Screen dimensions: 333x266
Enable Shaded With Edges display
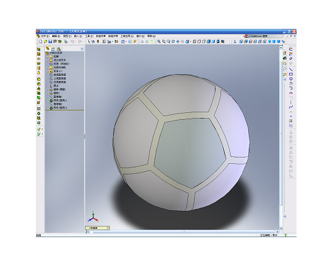[209, 42]
